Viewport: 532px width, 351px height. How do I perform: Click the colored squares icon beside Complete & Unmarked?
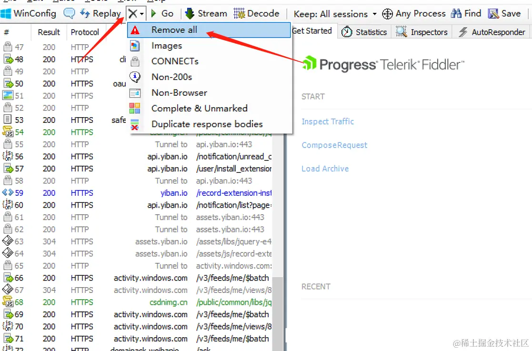pyautogui.click(x=135, y=108)
